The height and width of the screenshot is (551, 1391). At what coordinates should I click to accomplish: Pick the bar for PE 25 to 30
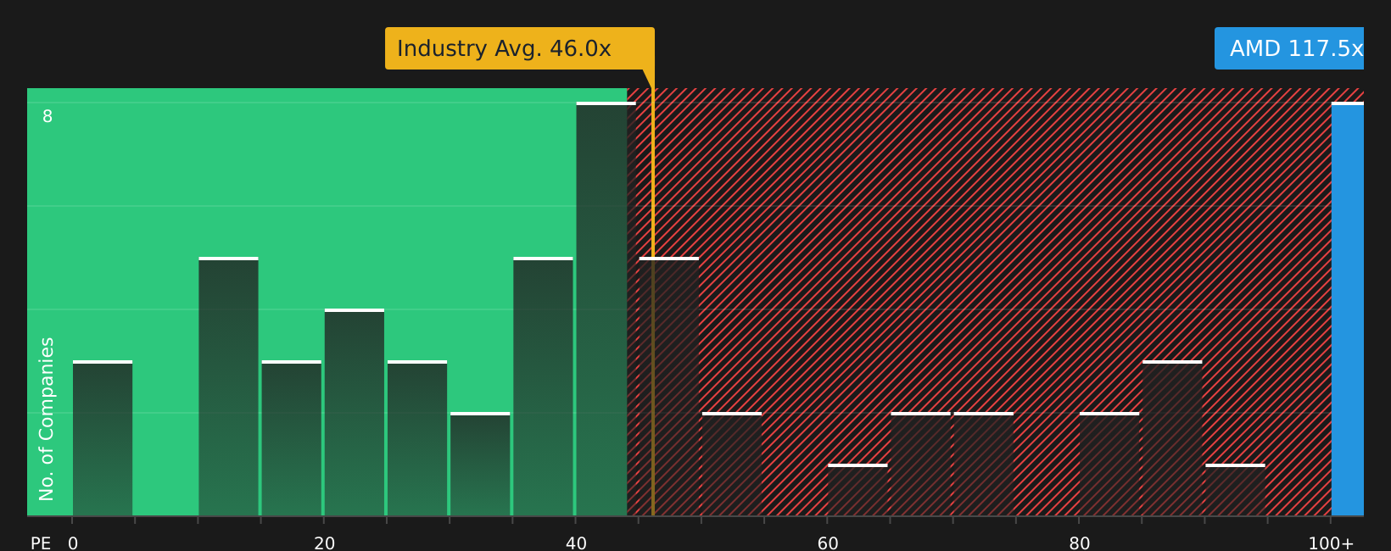417,438
